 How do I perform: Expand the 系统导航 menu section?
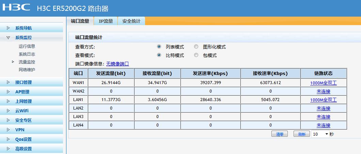[x=32, y=28]
